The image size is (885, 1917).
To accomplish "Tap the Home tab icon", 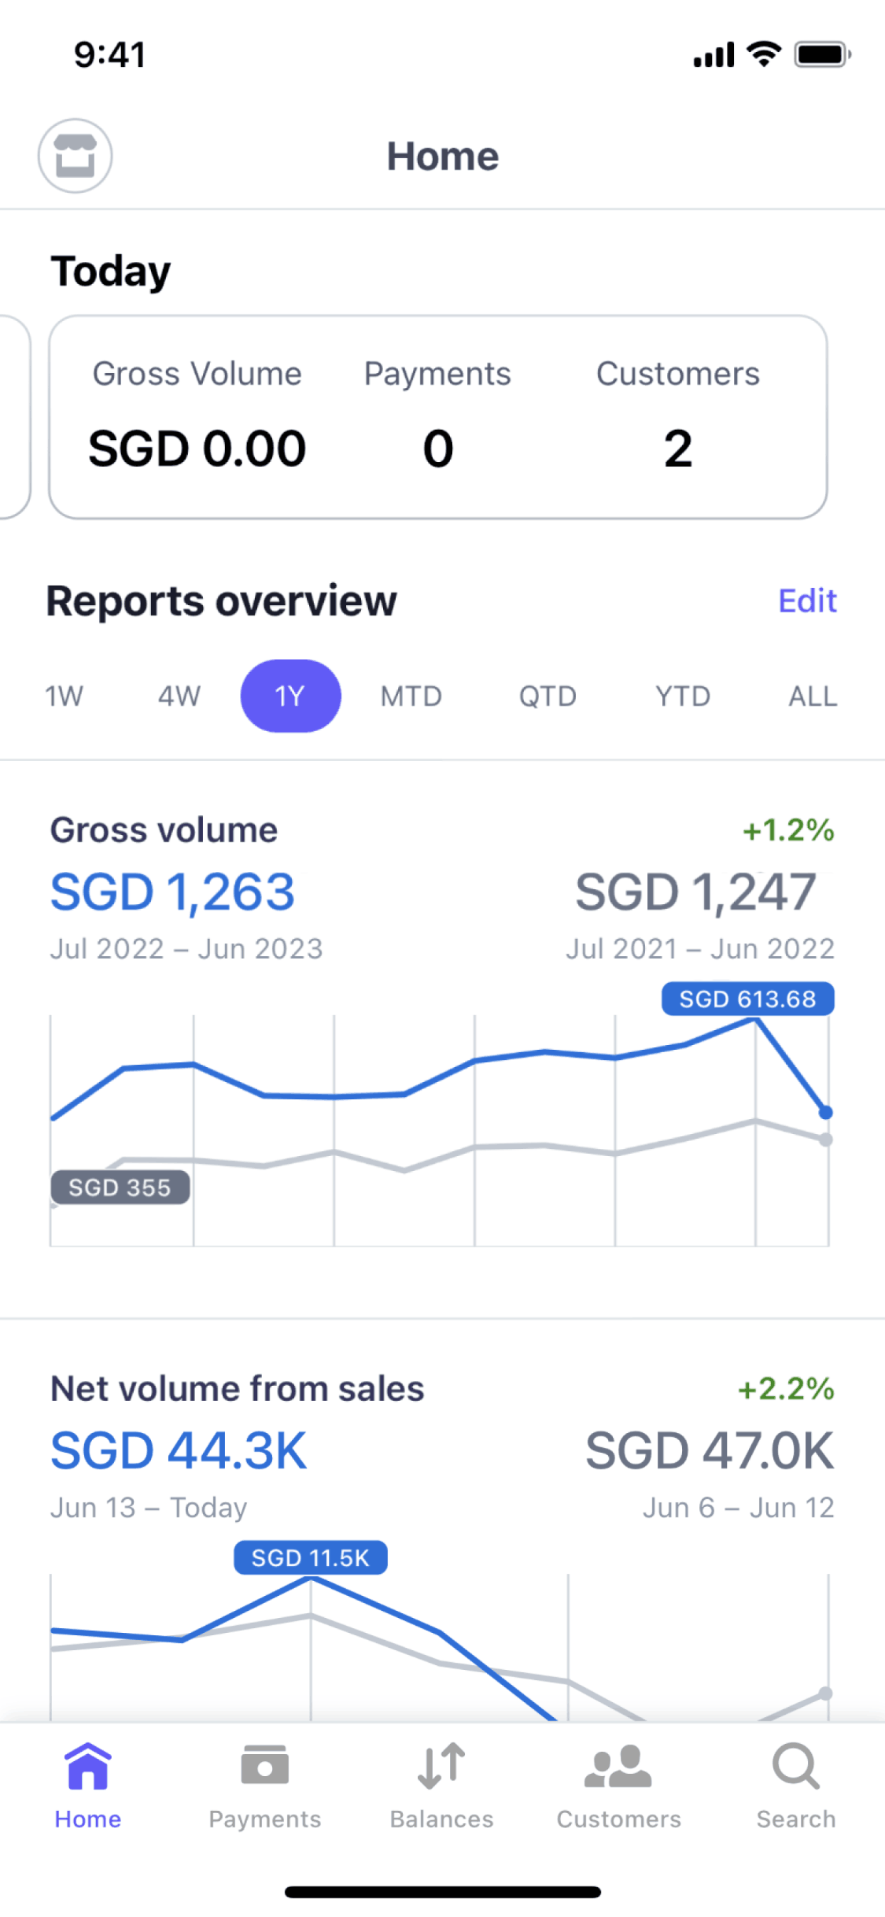I will click(88, 1766).
